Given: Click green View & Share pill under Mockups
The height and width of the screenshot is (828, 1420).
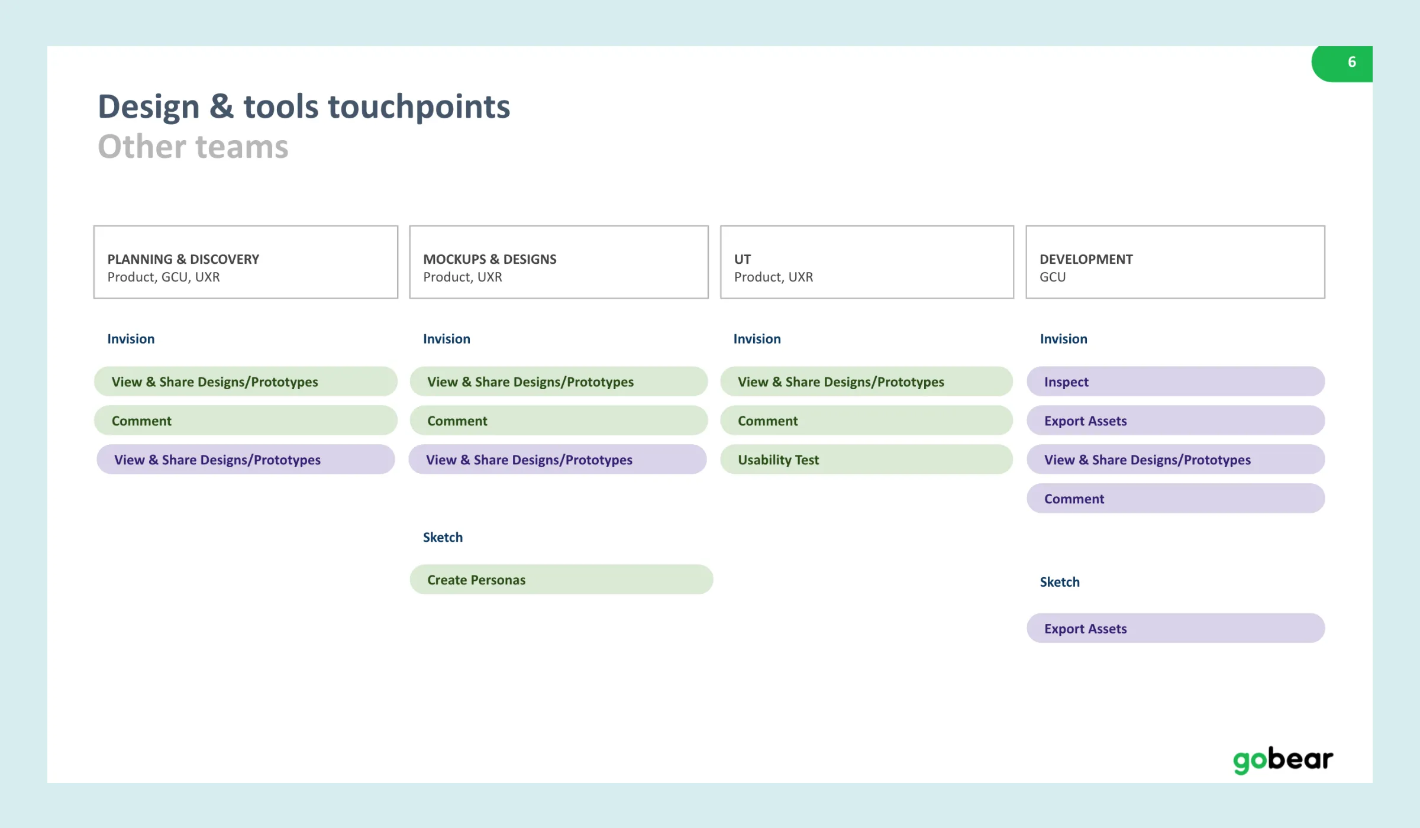Looking at the screenshot, I should 559,381.
